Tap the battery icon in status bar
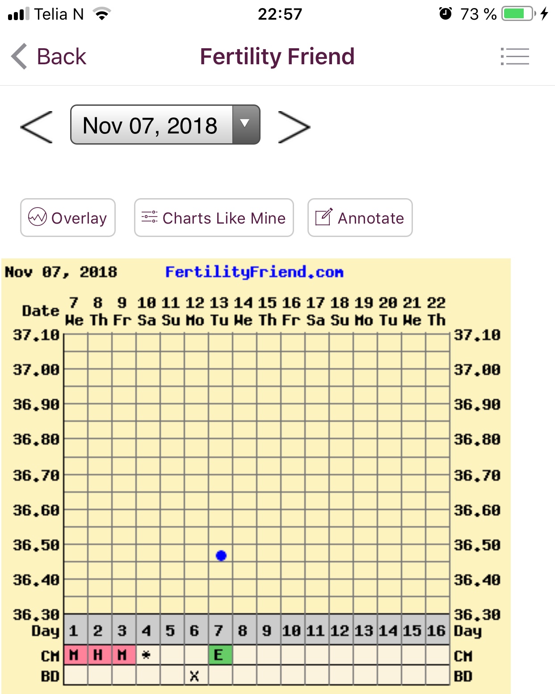Viewport: 555px width, 694px height. coord(517,14)
